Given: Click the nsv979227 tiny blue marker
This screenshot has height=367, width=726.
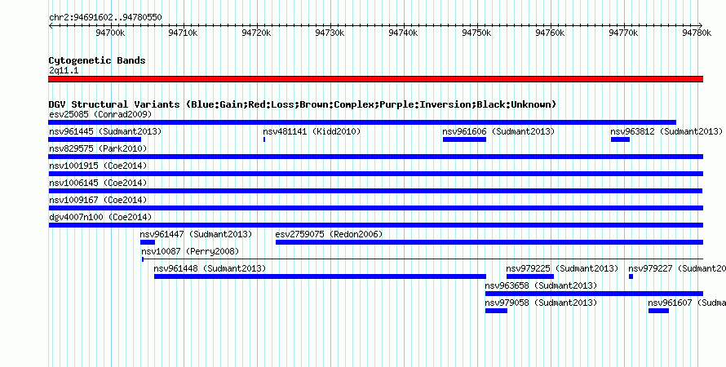Looking at the screenshot, I should [x=631, y=276].
